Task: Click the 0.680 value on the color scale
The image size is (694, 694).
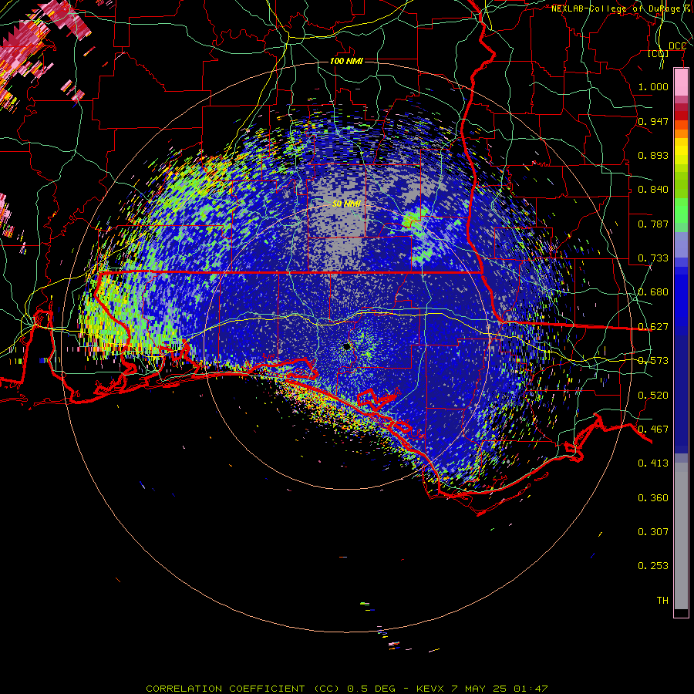Action: coord(653,292)
